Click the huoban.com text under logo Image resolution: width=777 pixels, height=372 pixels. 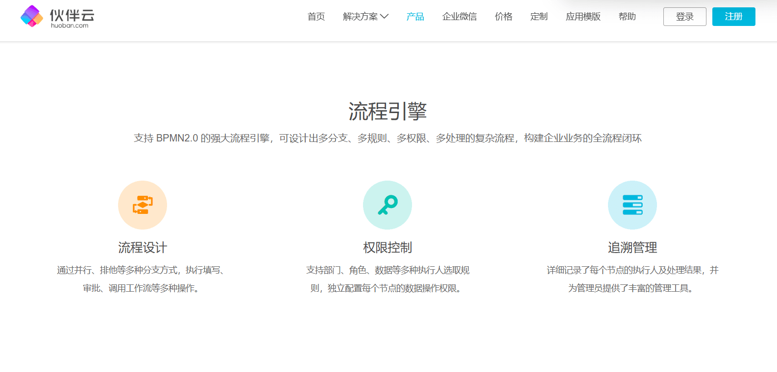[x=70, y=25]
